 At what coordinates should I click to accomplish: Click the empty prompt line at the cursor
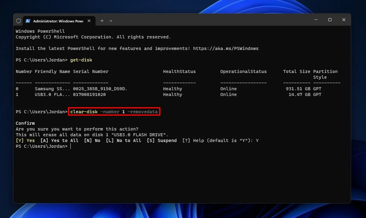tap(70, 146)
